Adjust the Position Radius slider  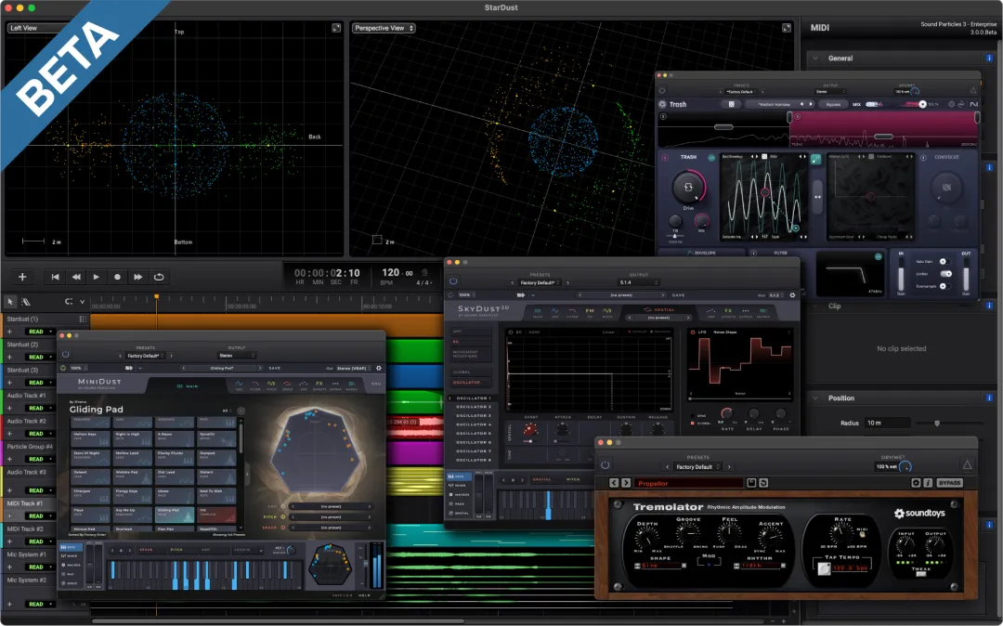click(937, 423)
